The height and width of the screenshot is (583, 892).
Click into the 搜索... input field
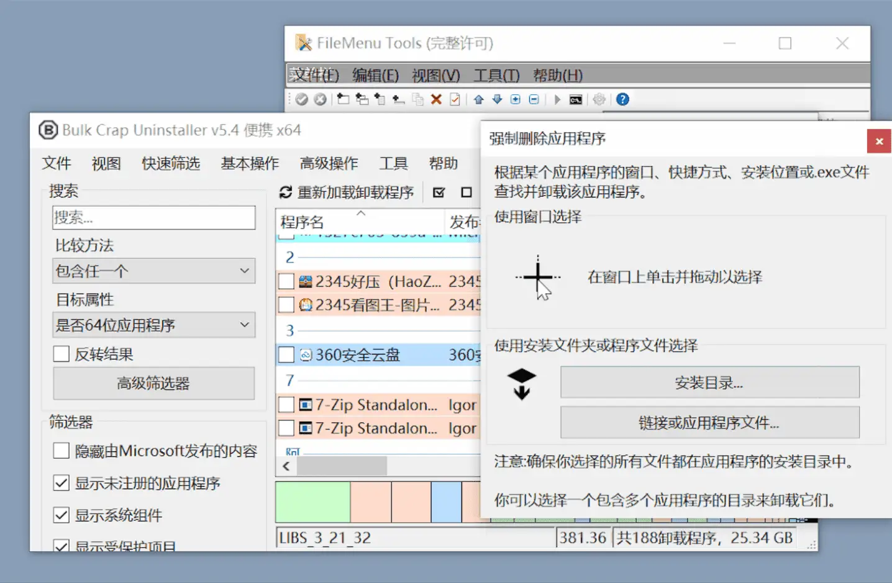click(153, 217)
